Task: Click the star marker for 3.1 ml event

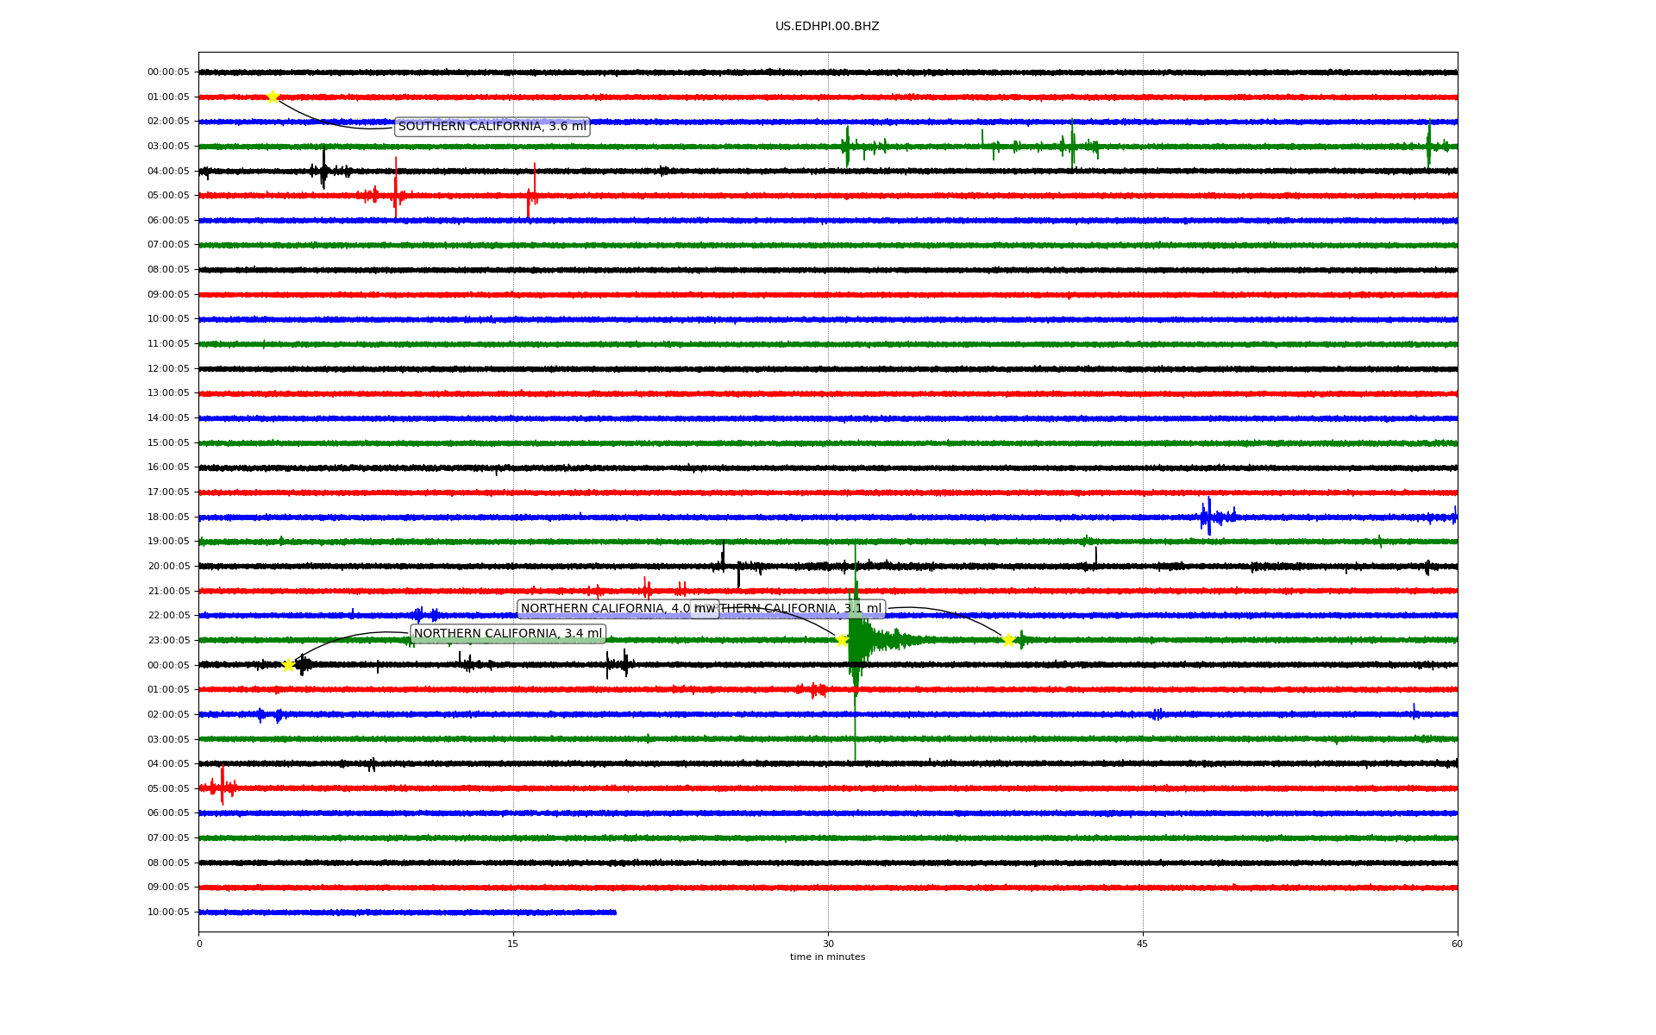Action: coord(1008,640)
